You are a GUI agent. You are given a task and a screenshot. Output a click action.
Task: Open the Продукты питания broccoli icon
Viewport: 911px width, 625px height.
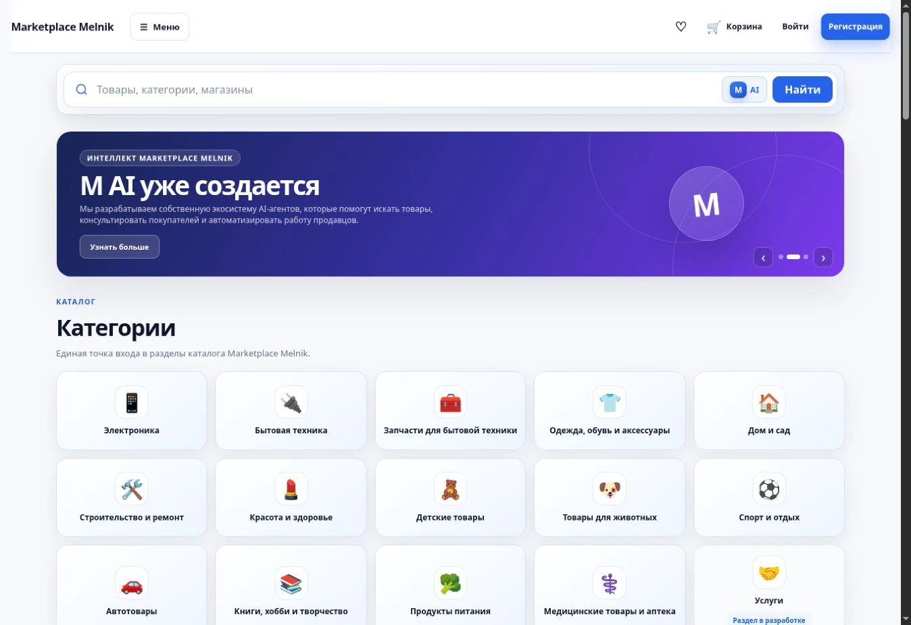point(450,583)
